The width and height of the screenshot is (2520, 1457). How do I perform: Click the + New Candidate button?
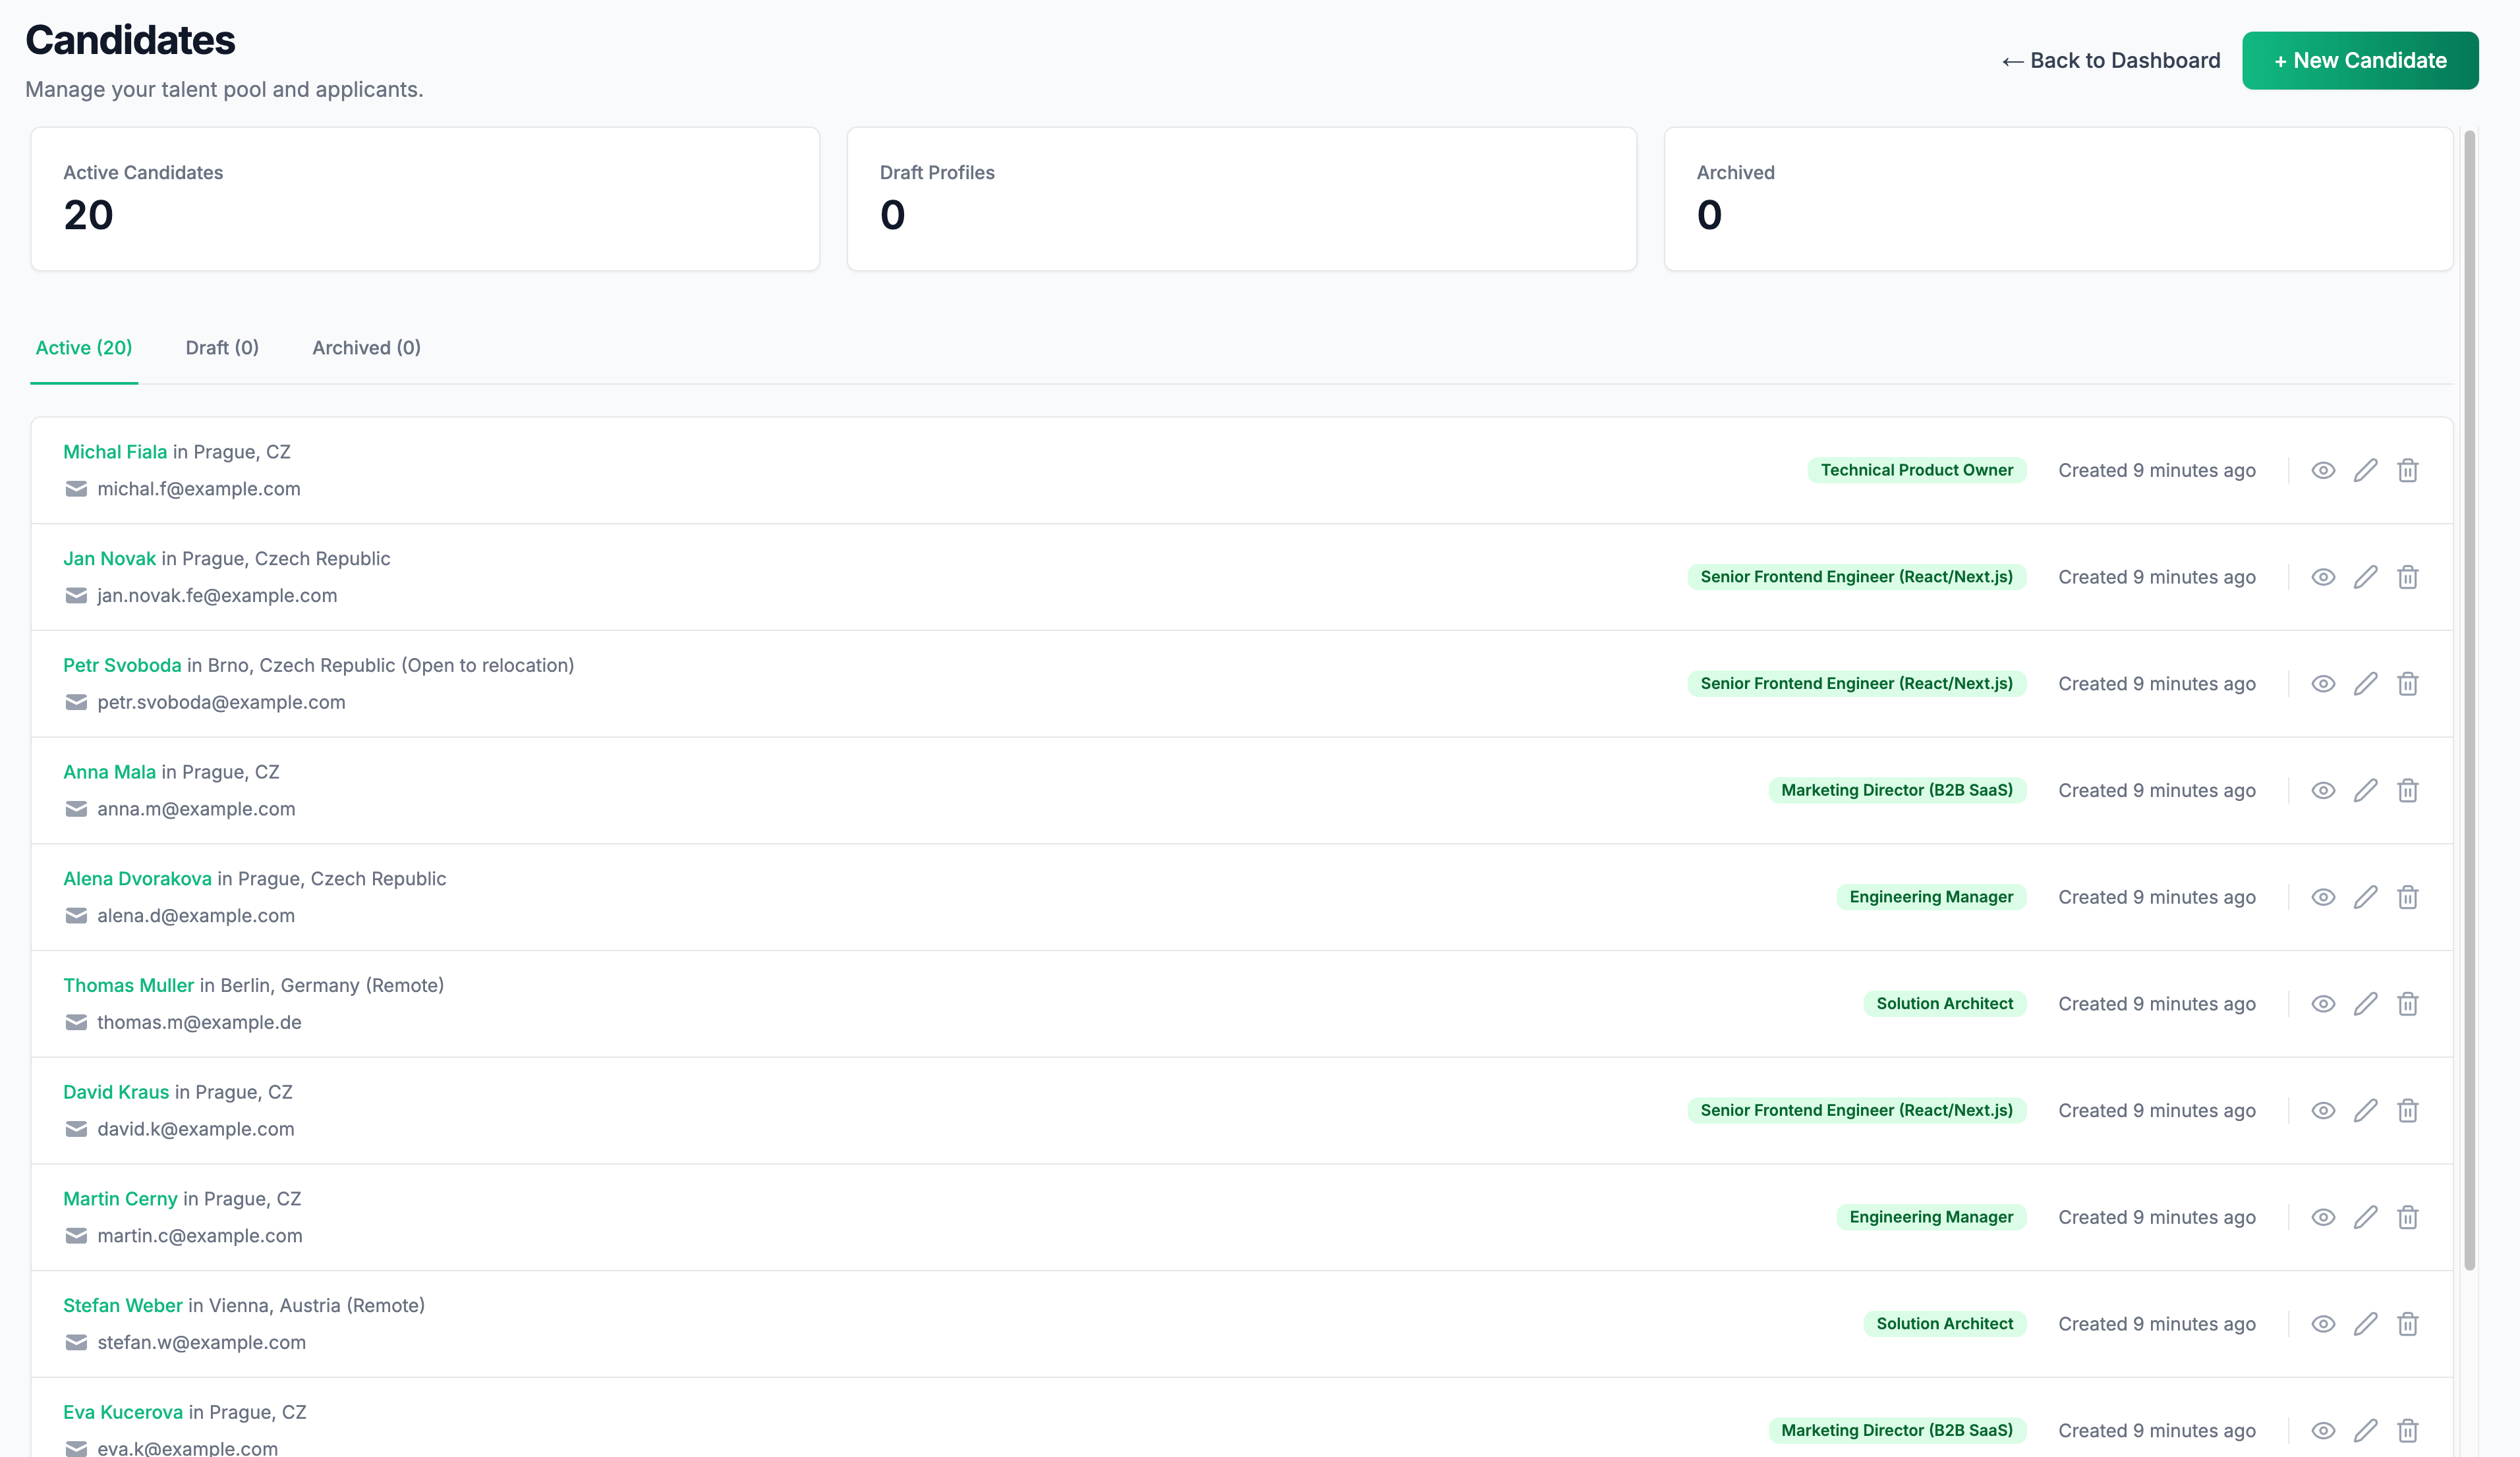point(2360,60)
